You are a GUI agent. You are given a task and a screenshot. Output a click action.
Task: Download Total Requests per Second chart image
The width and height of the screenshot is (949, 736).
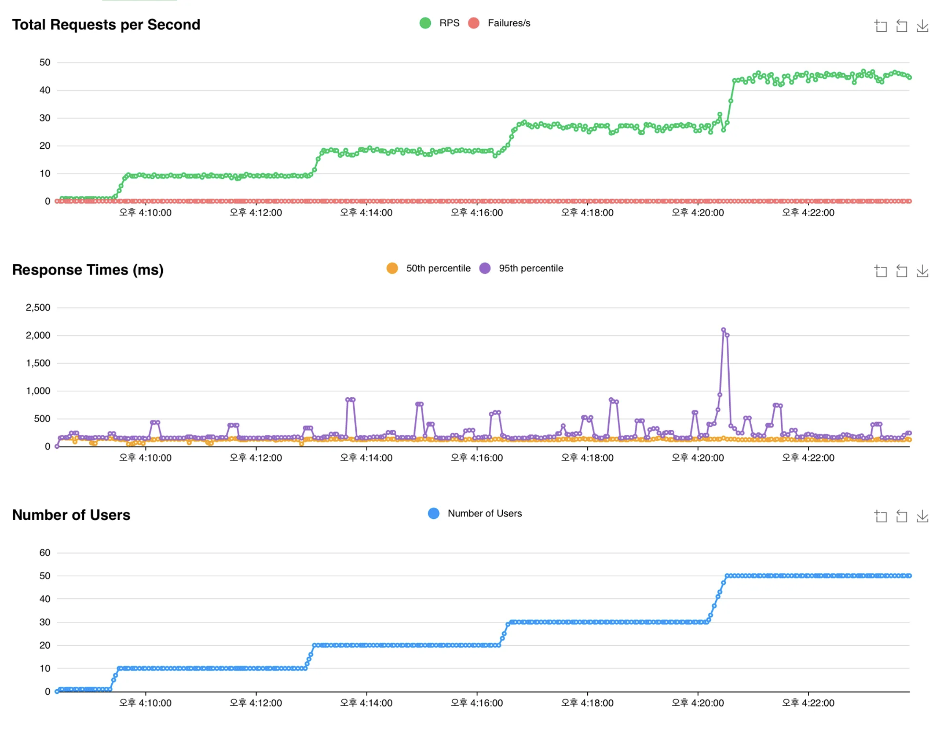[923, 26]
